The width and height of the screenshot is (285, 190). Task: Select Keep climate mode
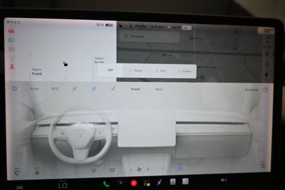[136, 70]
